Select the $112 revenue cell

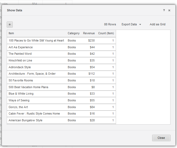(91, 74)
